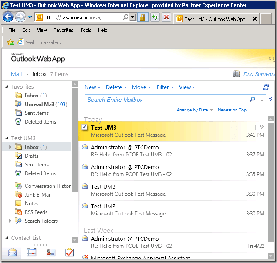Viewport: 277px width, 263px height.
Task: Open the Edit menu
Action: click(x=26, y=30)
